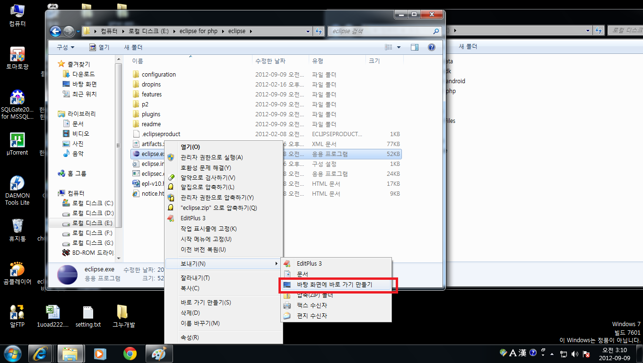Click the Windows Start button

12,353
